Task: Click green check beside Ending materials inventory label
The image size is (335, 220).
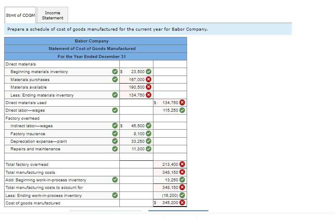Action: pyautogui.click(x=115, y=95)
